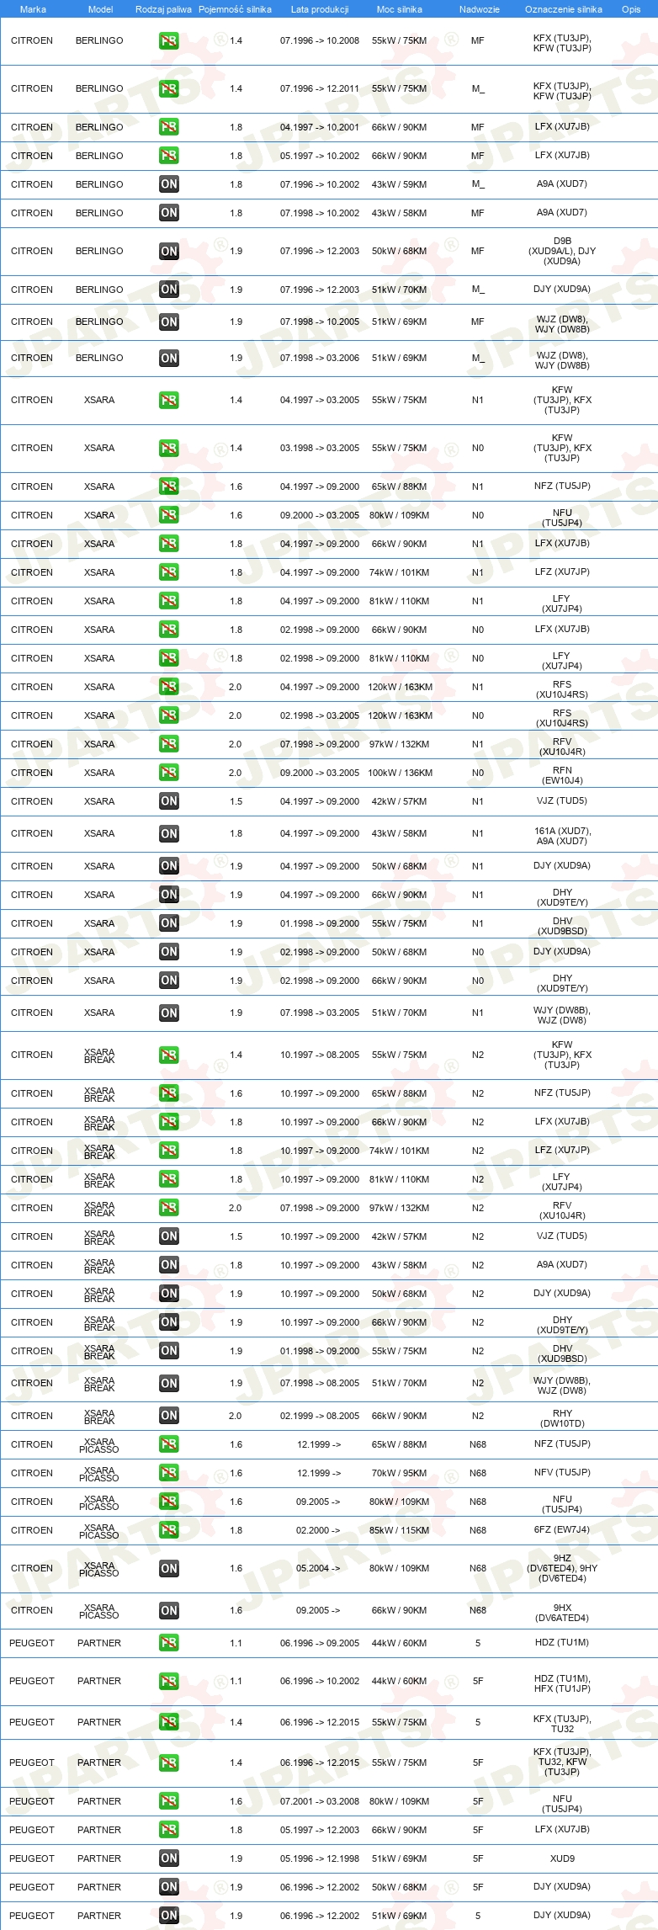658x1930 pixels.
Task: Click diesel ON icon in Xsara Break A9A (XUD7) row
Action: point(169,1265)
